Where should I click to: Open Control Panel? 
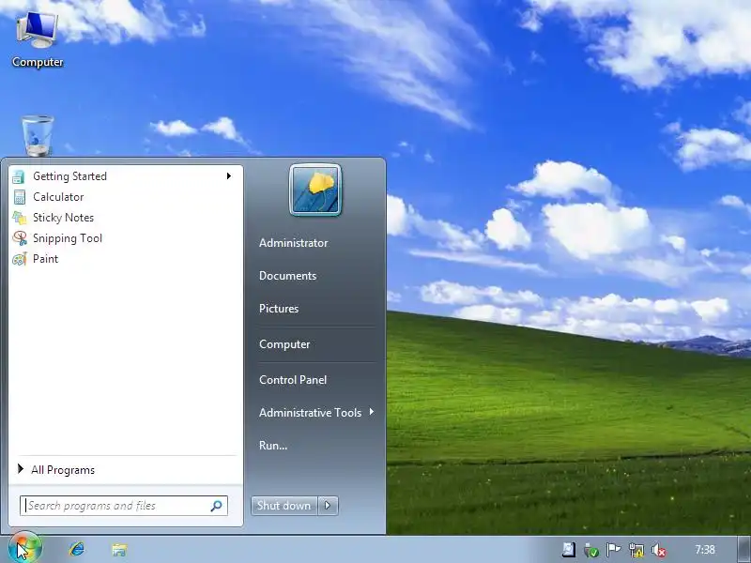tap(293, 380)
